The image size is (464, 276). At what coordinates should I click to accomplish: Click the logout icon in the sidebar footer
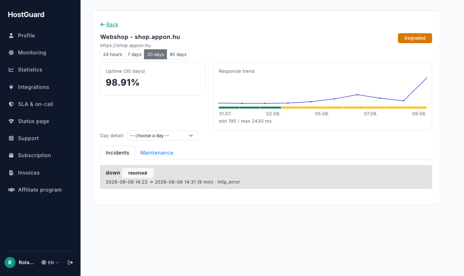click(x=70, y=263)
